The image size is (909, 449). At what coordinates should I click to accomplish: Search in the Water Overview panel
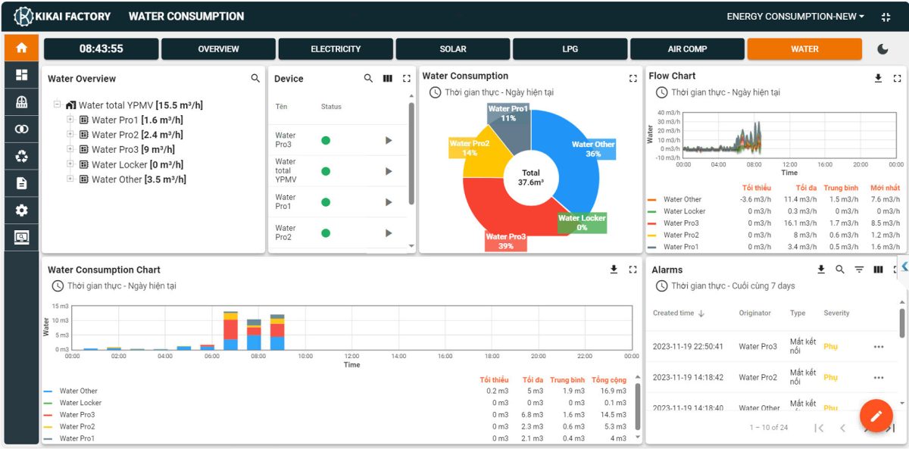pyautogui.click(x=255, y=79)
